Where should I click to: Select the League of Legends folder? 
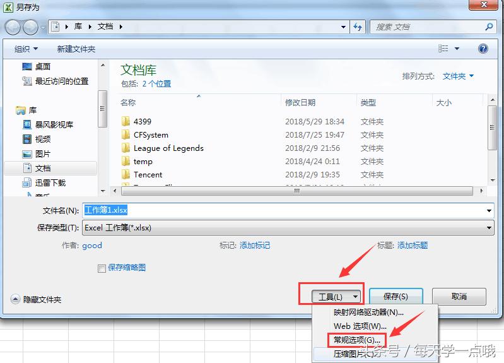(x=168, y=148)
